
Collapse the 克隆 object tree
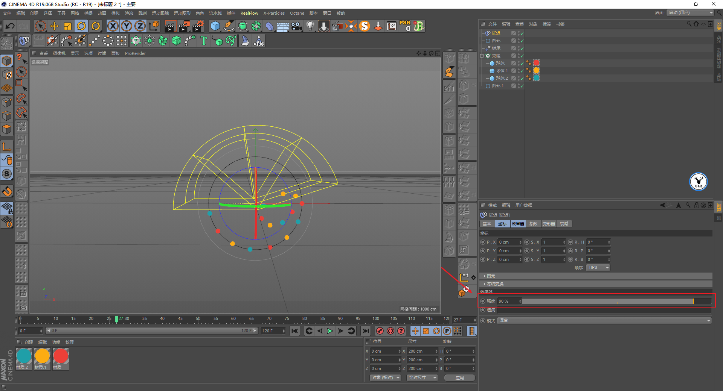482,56
